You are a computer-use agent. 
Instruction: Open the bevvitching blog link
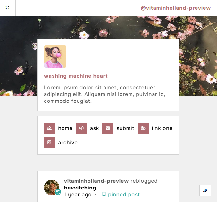point(80,188)
